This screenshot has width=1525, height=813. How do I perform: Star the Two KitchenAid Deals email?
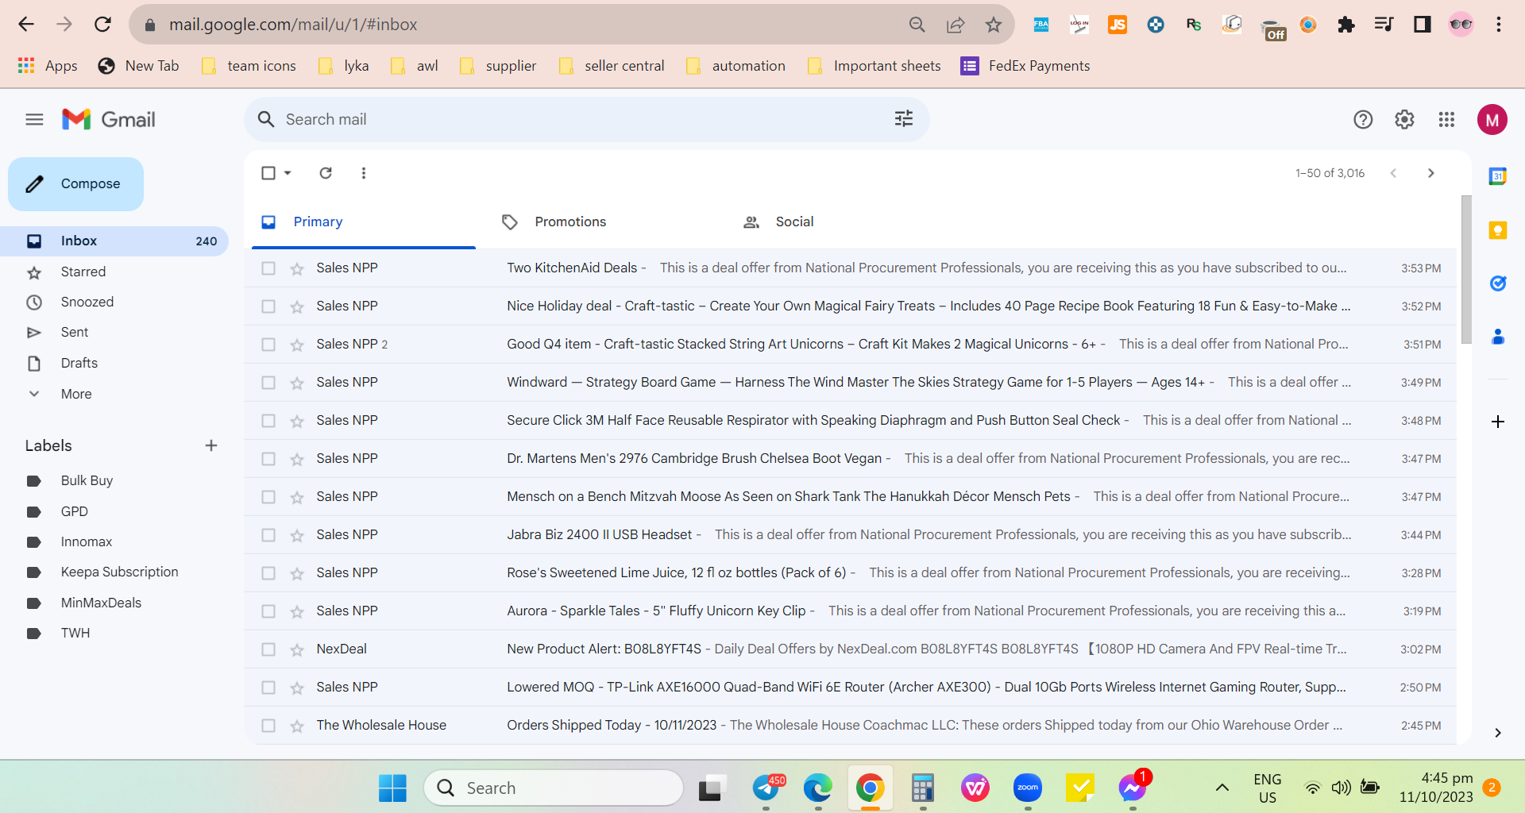pos(297,268)
